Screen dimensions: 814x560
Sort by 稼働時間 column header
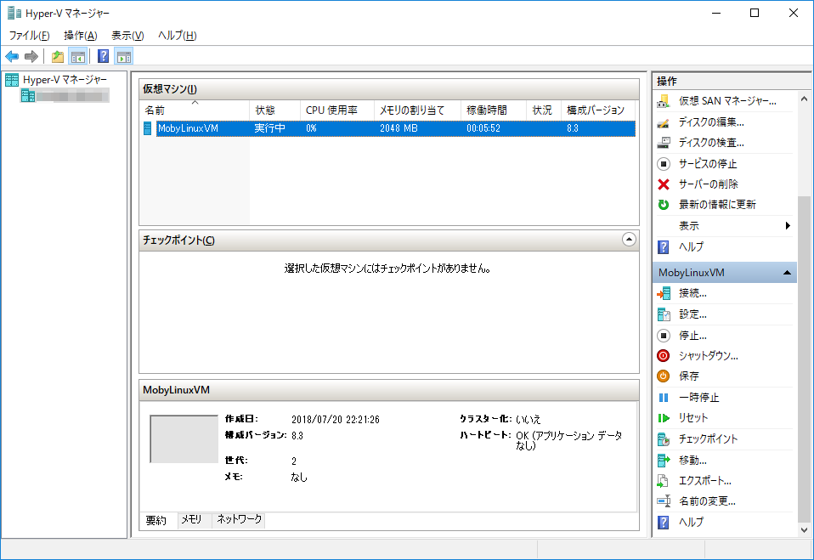tap(493, 110)
